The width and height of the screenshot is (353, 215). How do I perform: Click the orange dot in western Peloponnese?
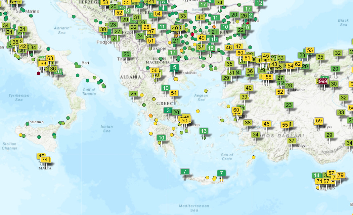tap(151, 115)
